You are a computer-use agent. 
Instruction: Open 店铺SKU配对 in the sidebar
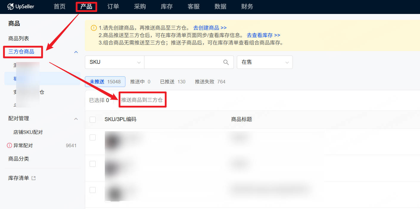coord(28,132)
